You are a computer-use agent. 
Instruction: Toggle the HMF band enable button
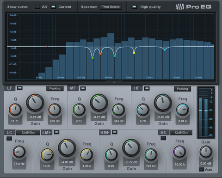click(114, 132)
